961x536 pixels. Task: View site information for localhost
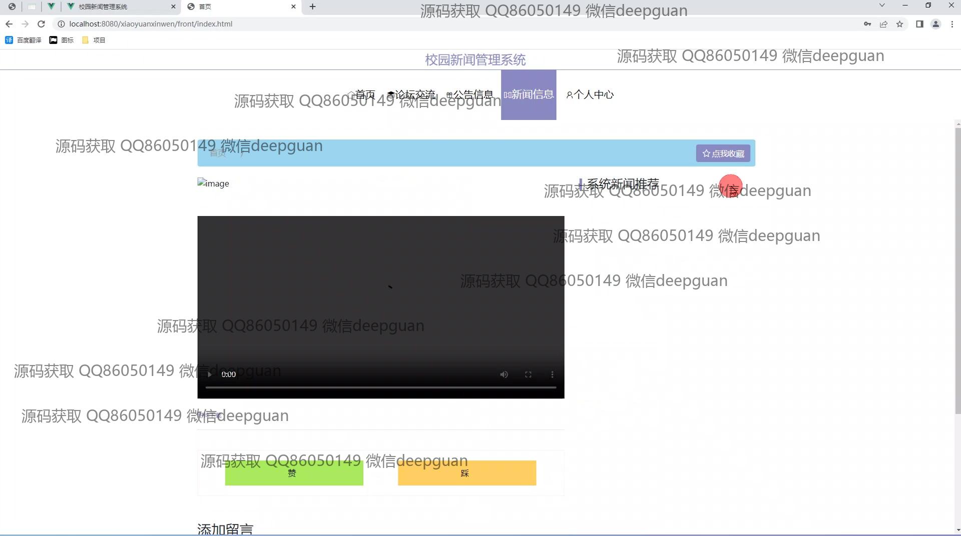61,24
